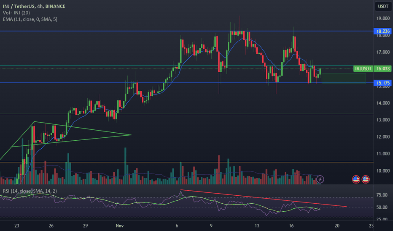Click the 10.000 price scale label
Screen dimensions: 393x231
pos(383,171)
